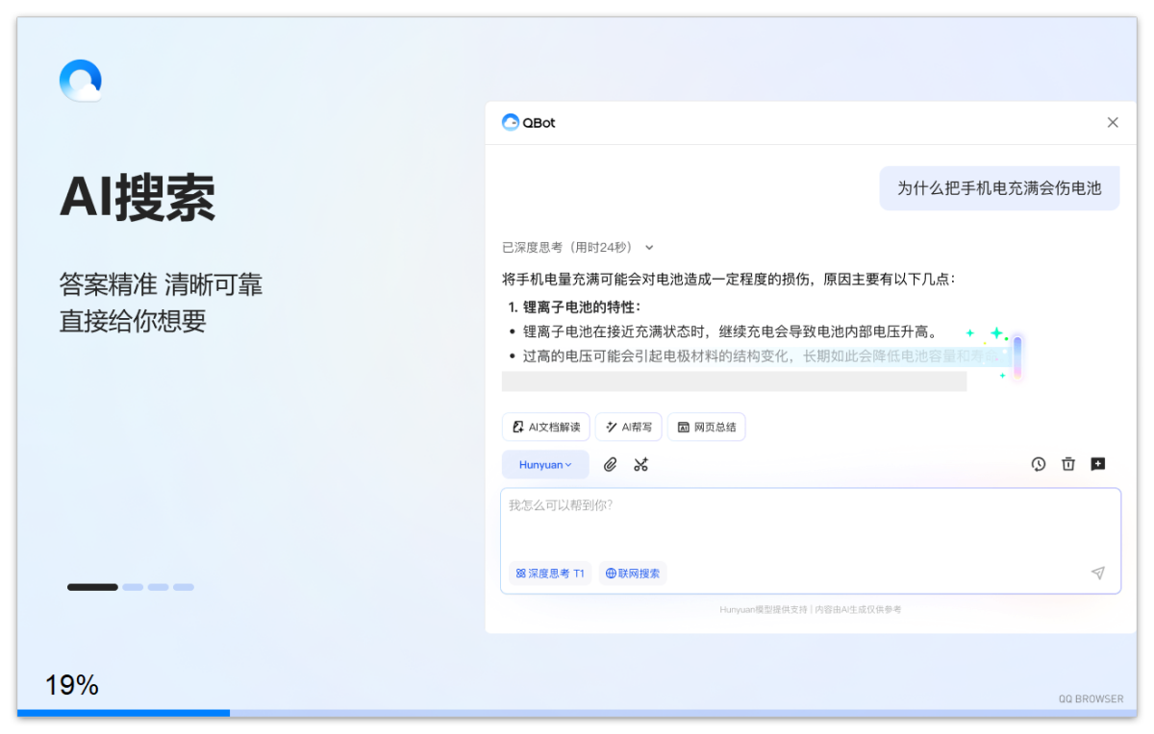Click the Hunyuan disclaimer link at bottom
This screenshot has width=1154, height=734.
click(810, 609)
